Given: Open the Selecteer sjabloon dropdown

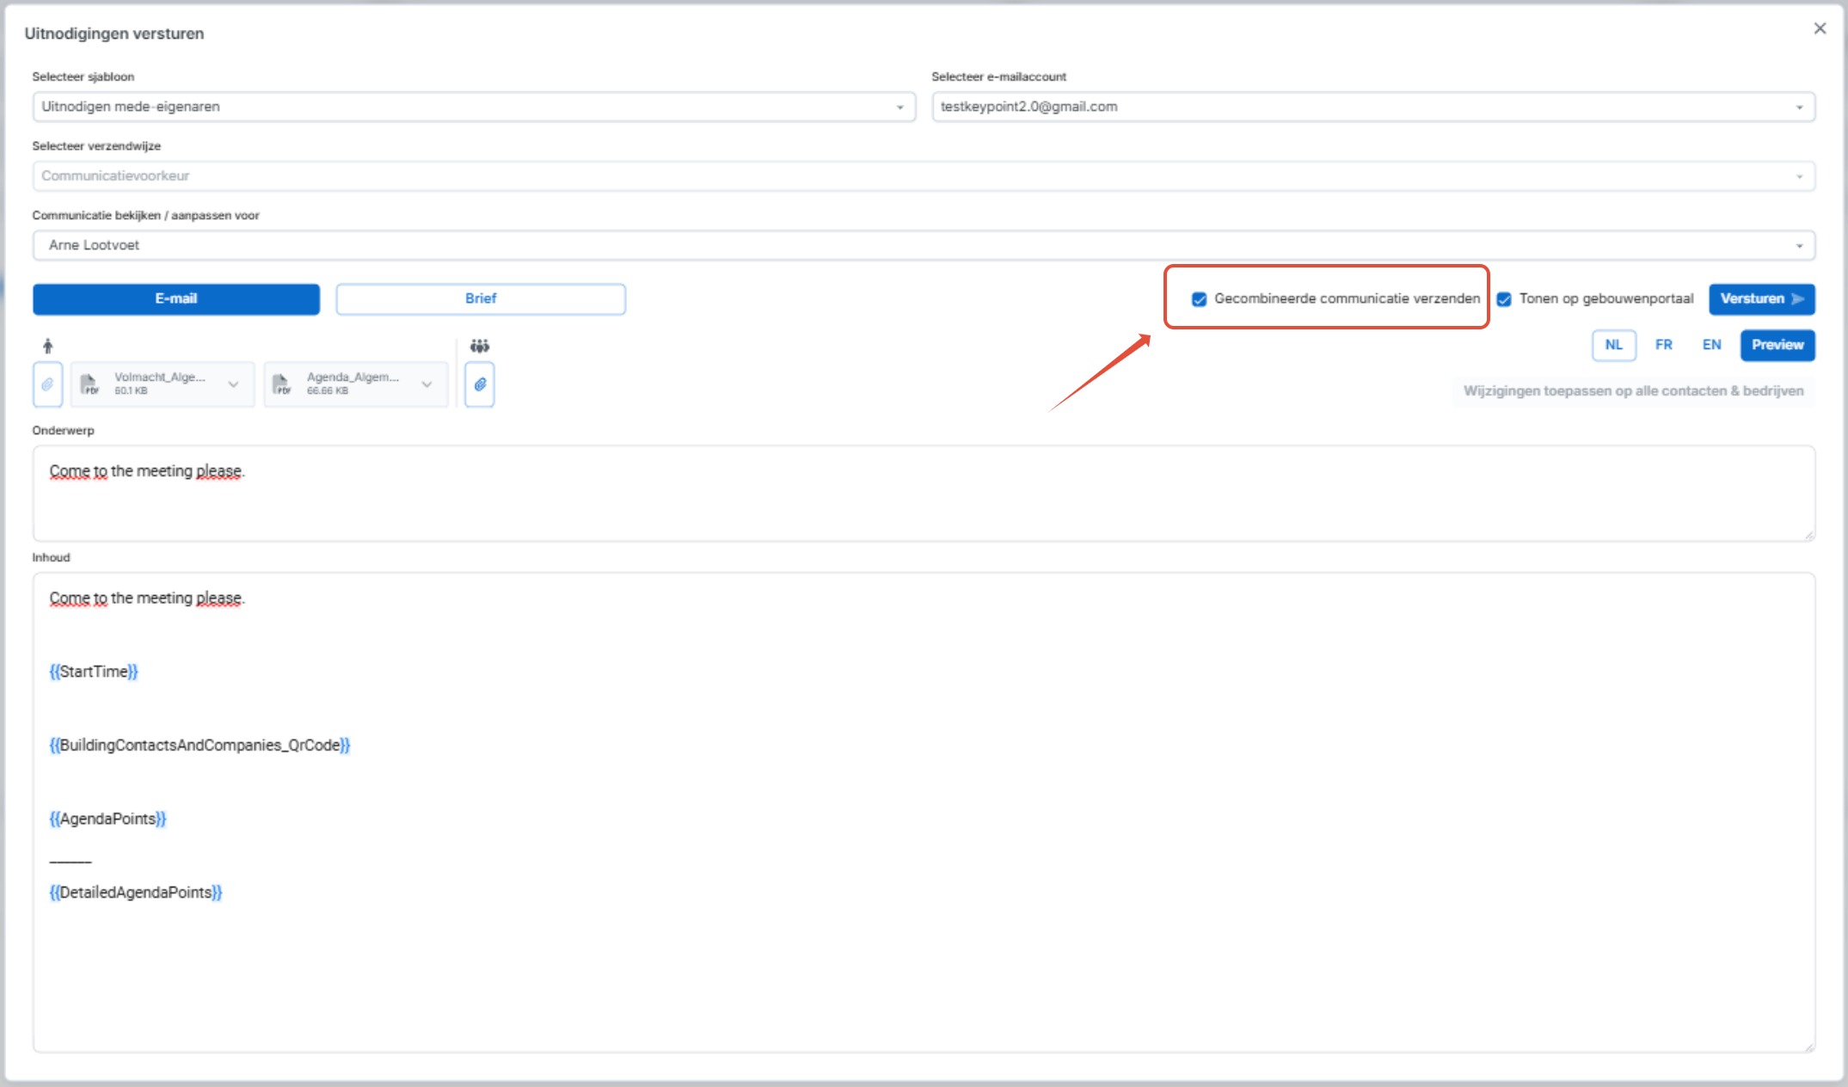Looking at the screenshot, I should click(x=473, y=107).
